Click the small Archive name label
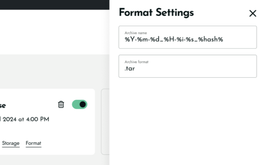Viewport: 264px width, 165px height. tap(136, 33)
